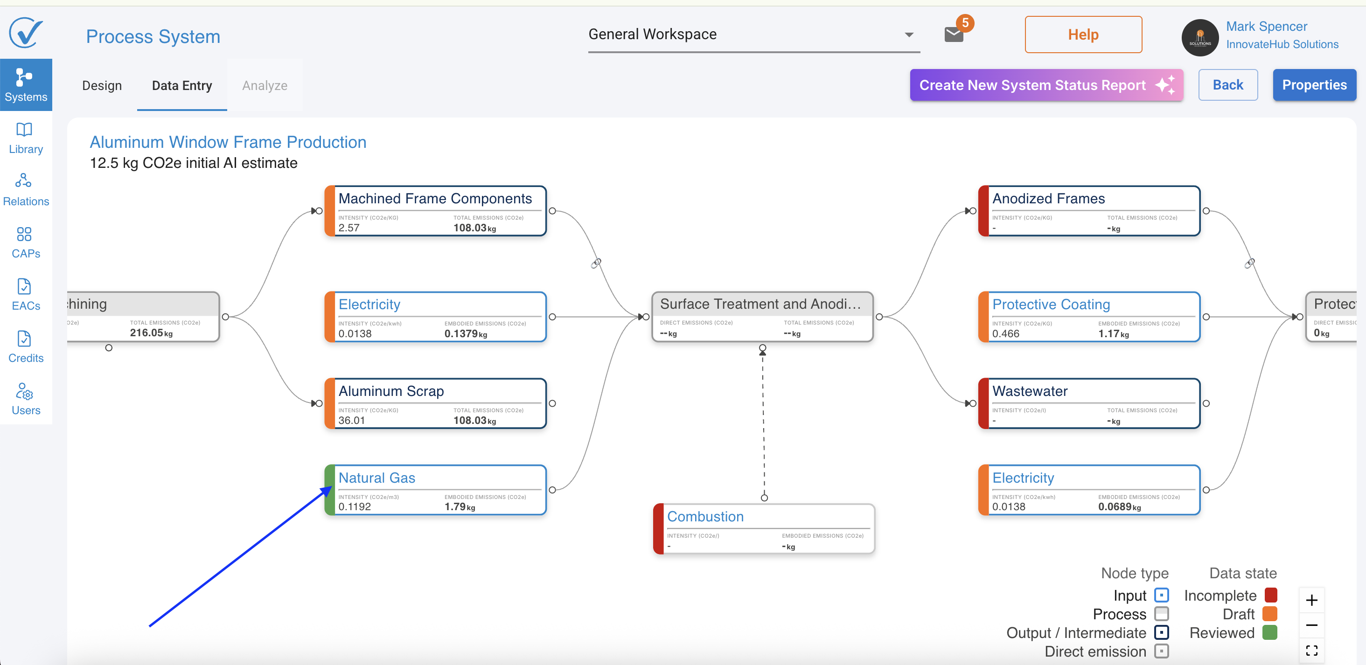The height and width of the screenshot is (665, 1366).
Task: Click the Input node type legend box
Action: click(1161, 595)
